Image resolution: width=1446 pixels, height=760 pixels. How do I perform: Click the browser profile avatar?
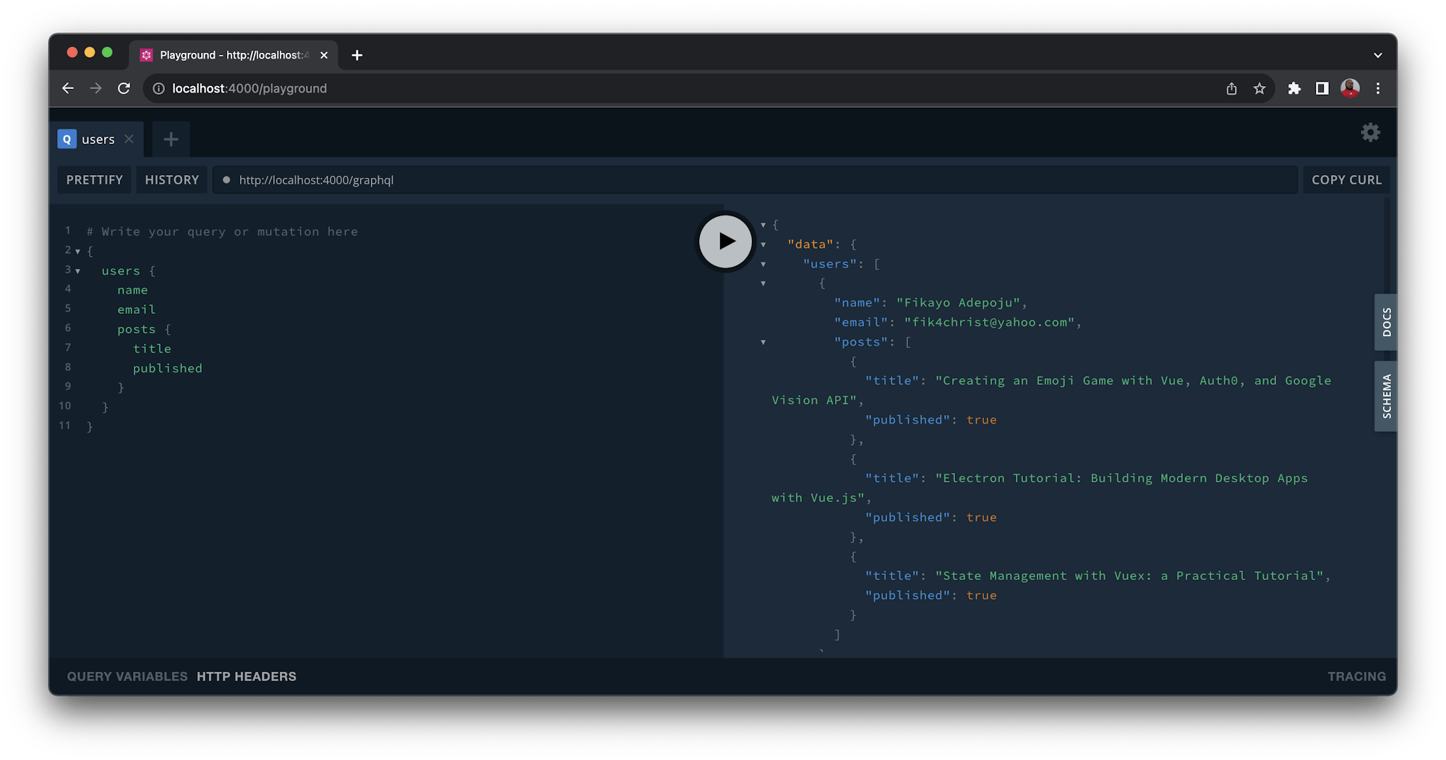[1349, 88]
